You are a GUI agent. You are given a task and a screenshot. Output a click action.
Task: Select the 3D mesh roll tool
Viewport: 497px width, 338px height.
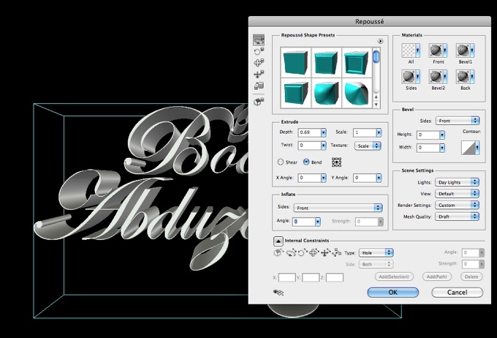(258, 52)
